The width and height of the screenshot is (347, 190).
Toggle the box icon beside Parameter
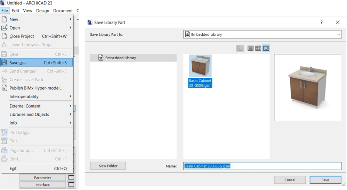[71, 178]
